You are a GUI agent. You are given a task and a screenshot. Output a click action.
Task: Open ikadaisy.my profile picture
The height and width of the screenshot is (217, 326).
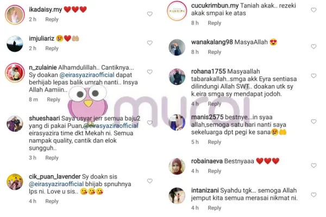(15, 15)
